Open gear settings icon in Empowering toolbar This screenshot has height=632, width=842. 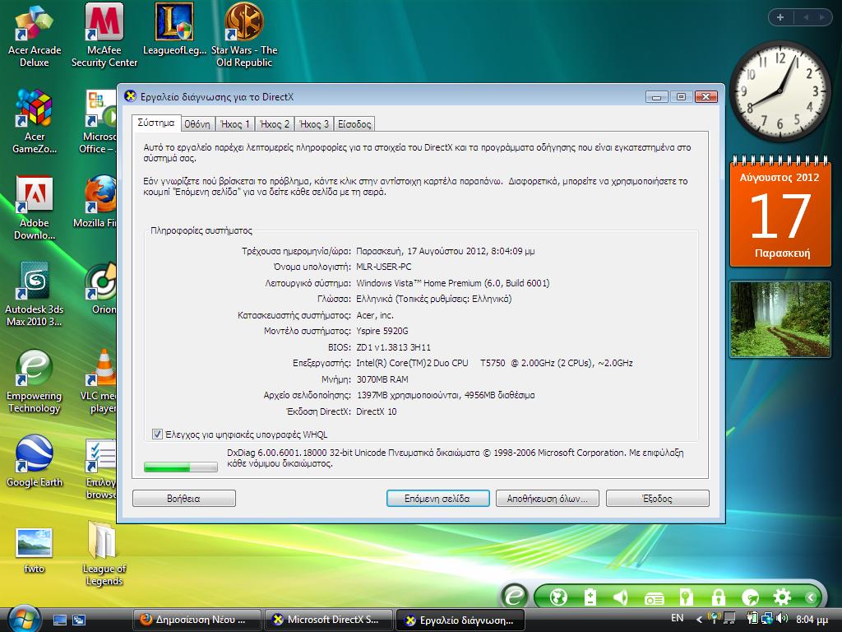(x=782, y=597)
